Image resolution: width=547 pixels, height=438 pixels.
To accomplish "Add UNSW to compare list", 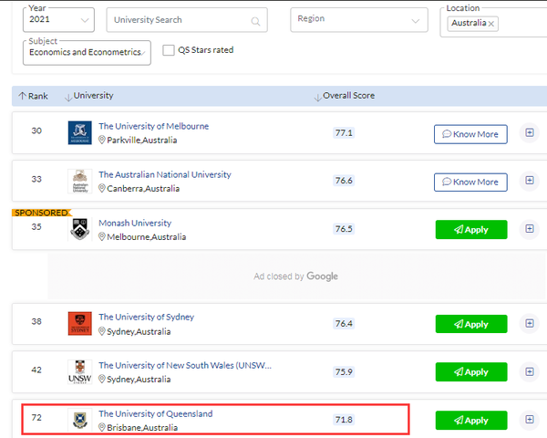I will [x=530, y=371].
